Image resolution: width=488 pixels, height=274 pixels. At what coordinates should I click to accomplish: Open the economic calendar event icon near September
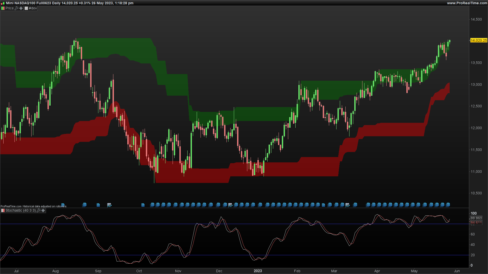tap(109, 205)
